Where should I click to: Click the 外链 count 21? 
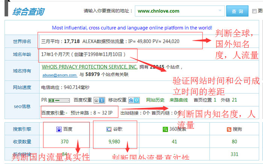coord(234,100)
